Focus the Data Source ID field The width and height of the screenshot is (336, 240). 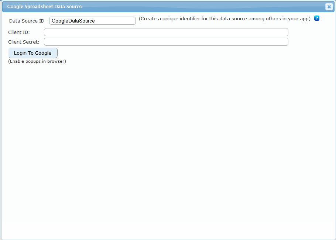(x=92, y=21)
